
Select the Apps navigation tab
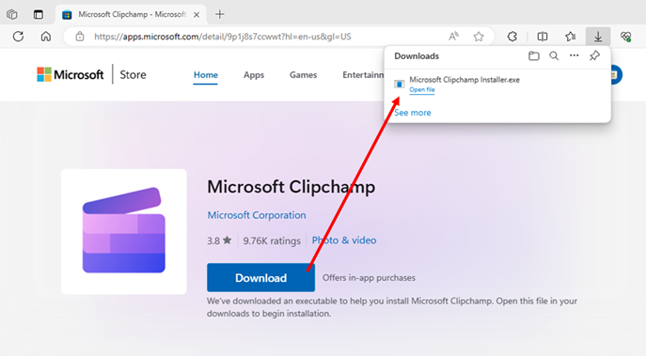pyautogui.click(x=254, y=75)
